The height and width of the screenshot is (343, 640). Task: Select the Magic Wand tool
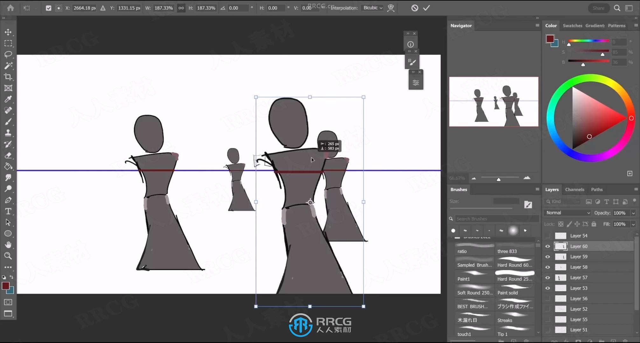8,65
